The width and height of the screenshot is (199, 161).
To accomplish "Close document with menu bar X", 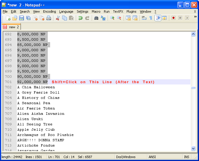I will click(195, 11).
